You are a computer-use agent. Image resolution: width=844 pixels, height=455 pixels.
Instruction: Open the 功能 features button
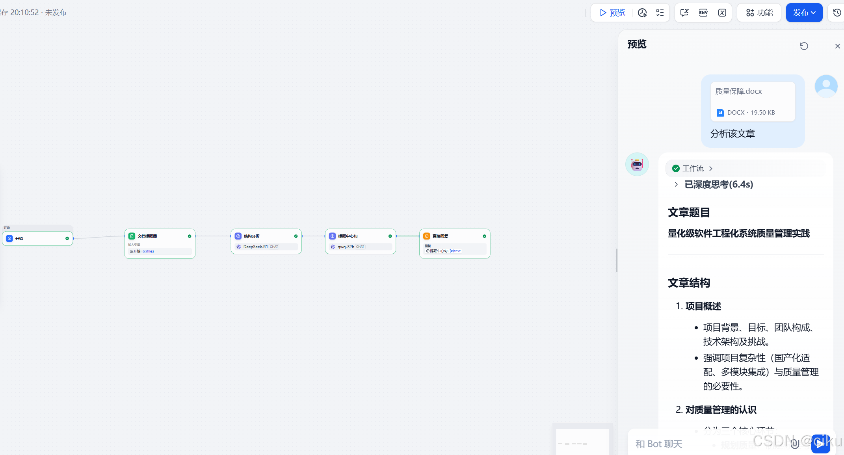[759, 13]
